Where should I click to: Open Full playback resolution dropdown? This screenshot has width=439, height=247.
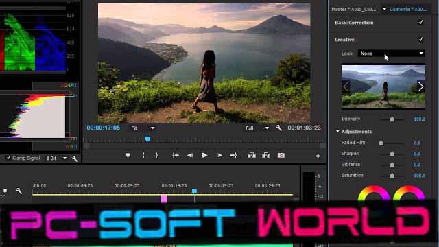click(x=257, y=128)
